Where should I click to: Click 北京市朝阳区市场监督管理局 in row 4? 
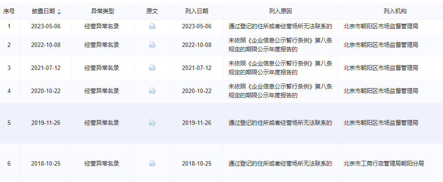click(381, 91)
